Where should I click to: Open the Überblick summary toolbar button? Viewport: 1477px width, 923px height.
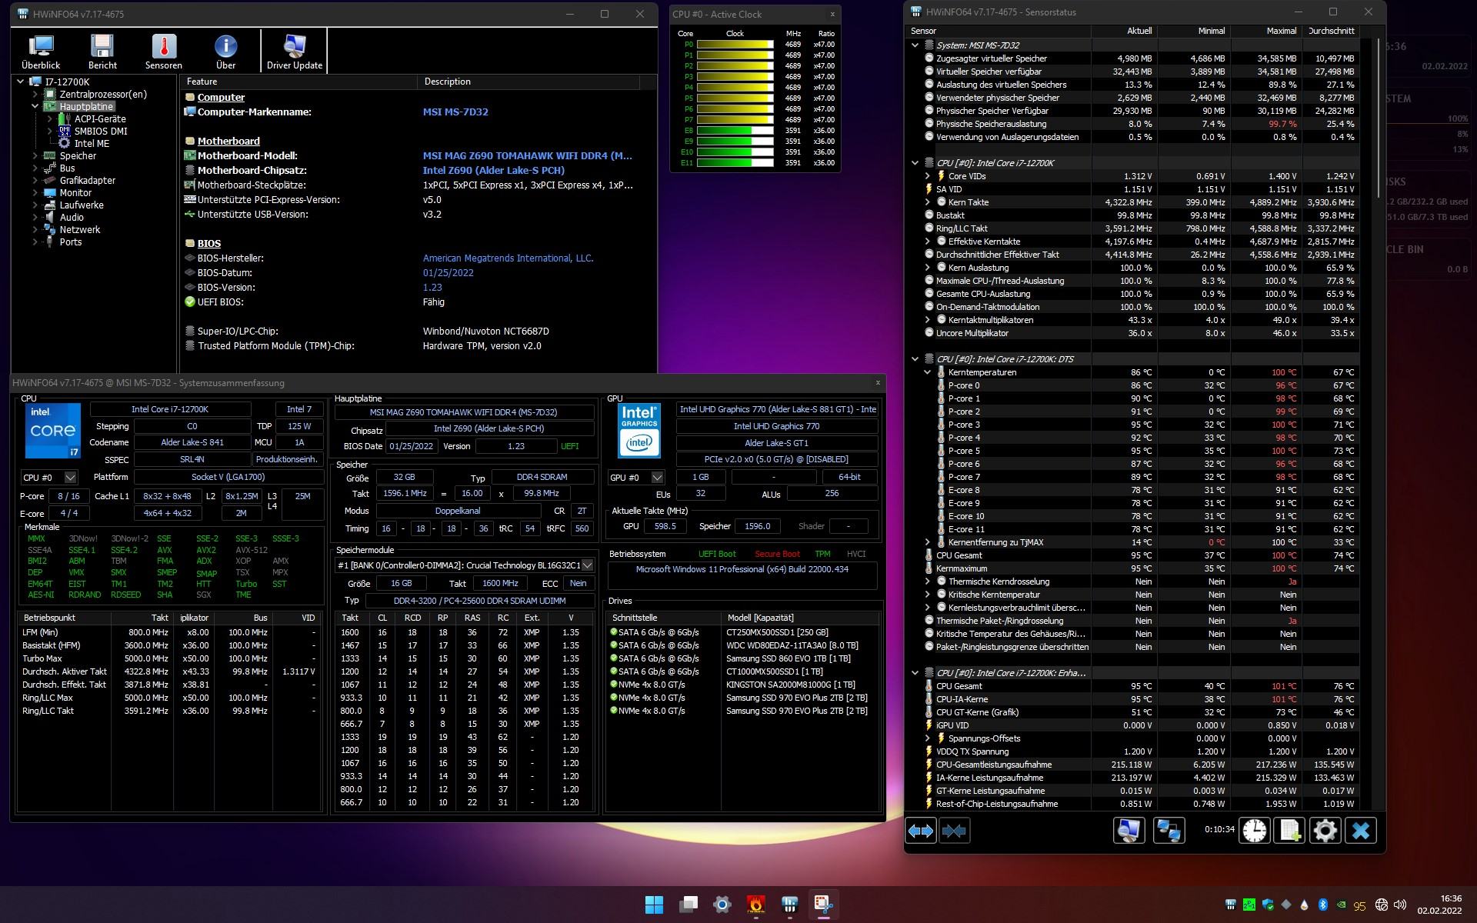coord(41,52)
